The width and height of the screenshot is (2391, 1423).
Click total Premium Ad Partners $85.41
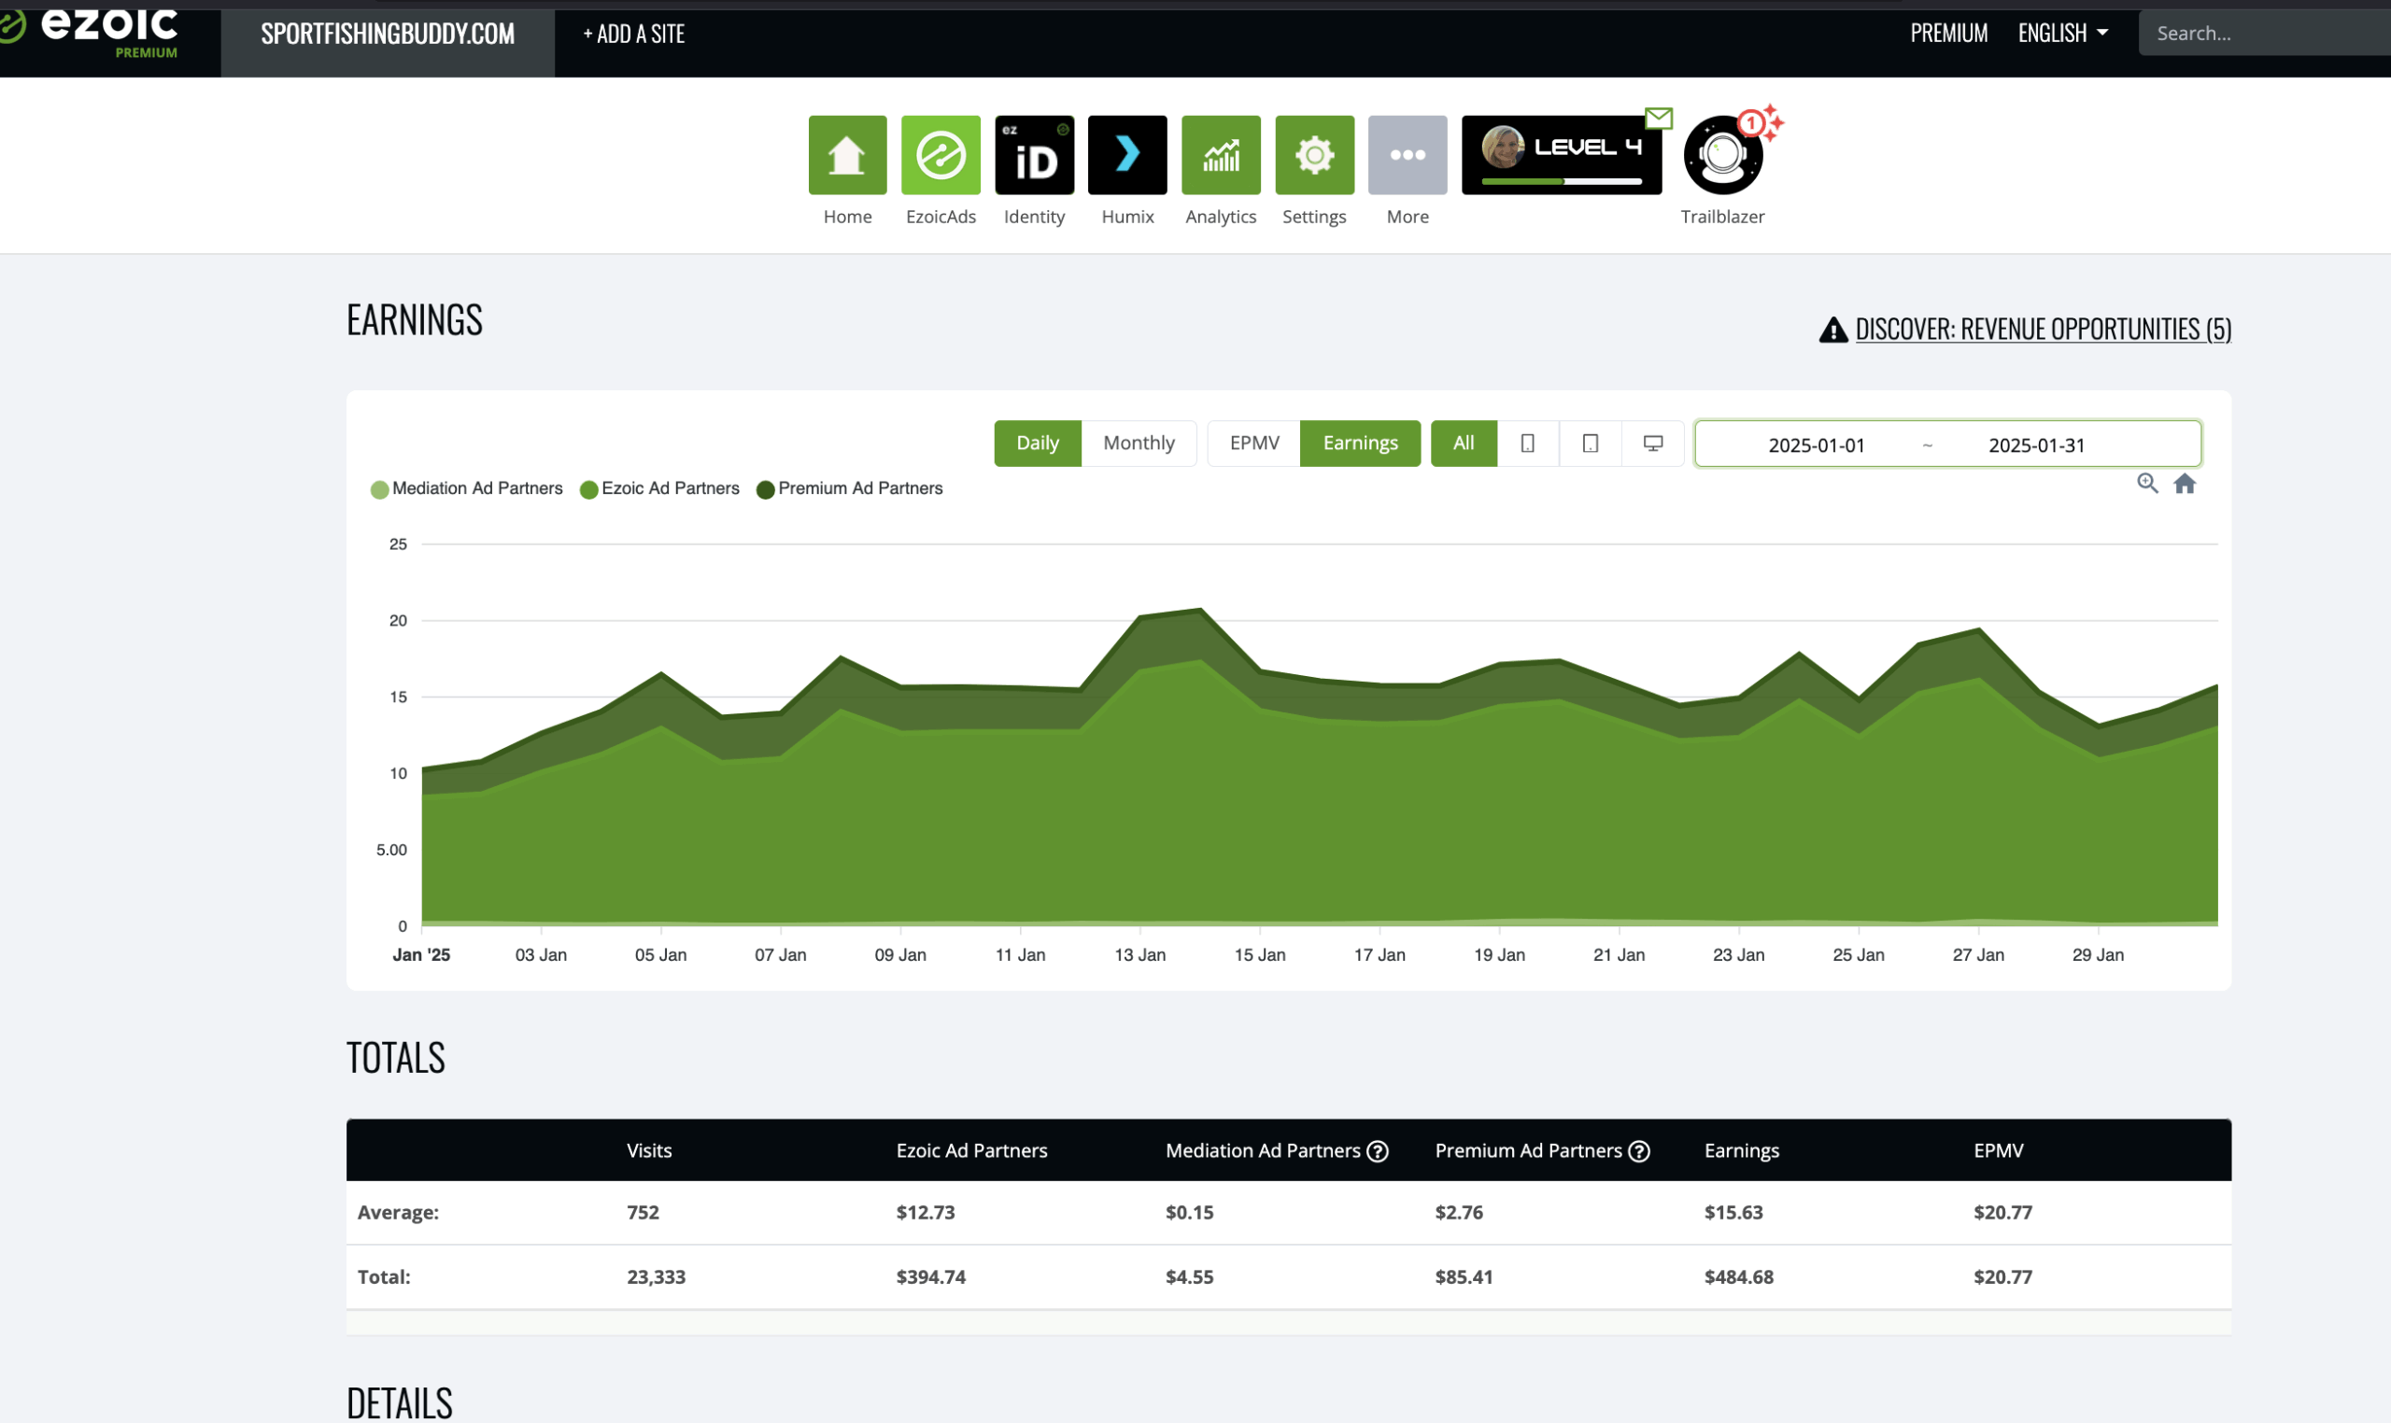tap(1464, 1277)
